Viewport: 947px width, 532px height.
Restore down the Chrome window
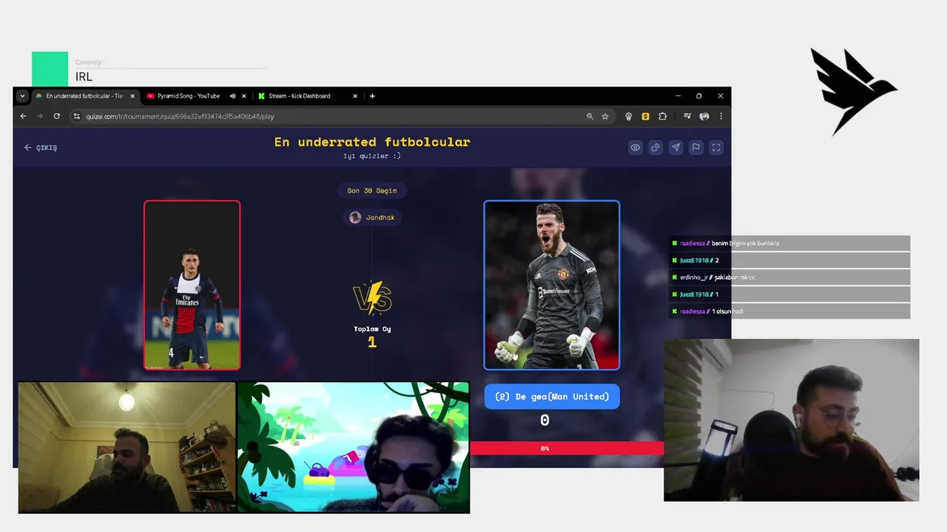[x=699, y=96]
